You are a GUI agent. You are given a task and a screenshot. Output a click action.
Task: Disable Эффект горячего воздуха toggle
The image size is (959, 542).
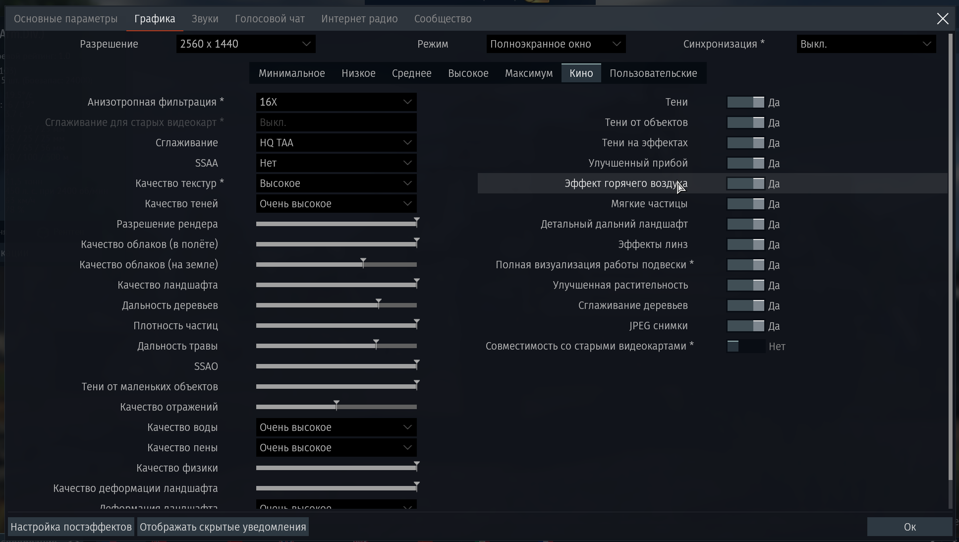coord(745,183)
